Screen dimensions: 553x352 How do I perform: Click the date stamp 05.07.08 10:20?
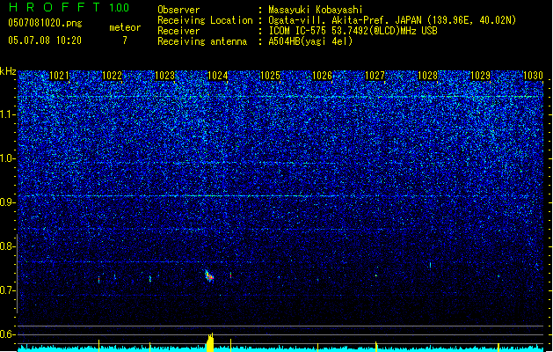point(45,40)
